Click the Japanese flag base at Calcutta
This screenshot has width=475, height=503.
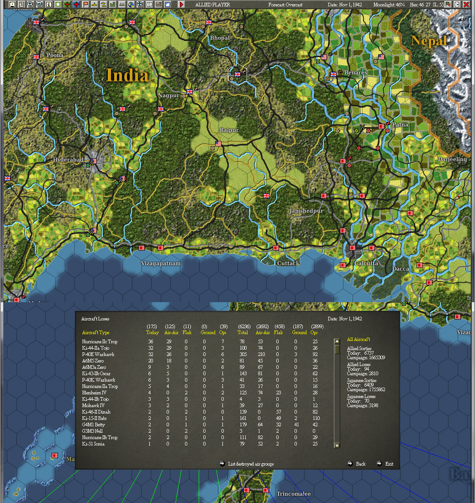[x=353, y=248]
